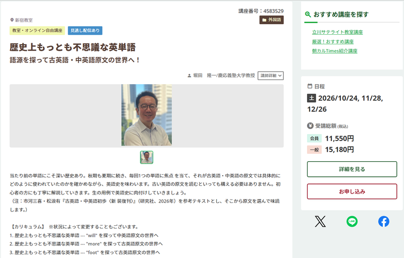The width and height of the screenshot is (404, 258).
Task: Click the subtitle 語源を探って古英語・中英語原文の世界へ！
Action: tap(75, 60)
